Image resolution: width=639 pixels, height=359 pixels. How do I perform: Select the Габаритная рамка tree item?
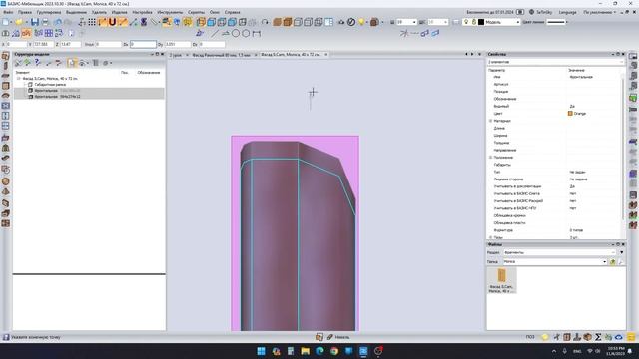click(50, 84)
